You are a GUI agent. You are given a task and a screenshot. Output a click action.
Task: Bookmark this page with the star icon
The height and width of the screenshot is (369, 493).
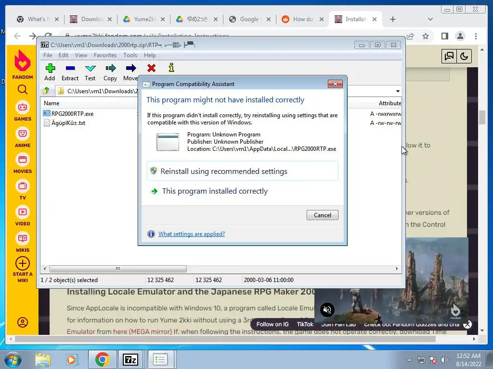[x=426, y=36]
